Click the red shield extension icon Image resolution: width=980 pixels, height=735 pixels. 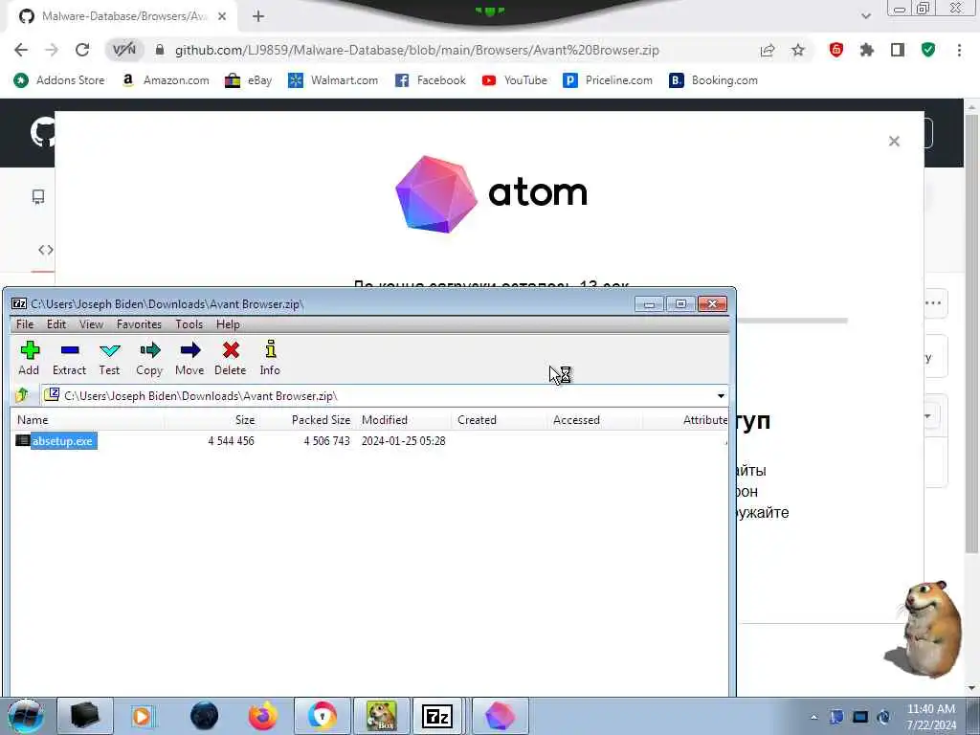point(835,50)
